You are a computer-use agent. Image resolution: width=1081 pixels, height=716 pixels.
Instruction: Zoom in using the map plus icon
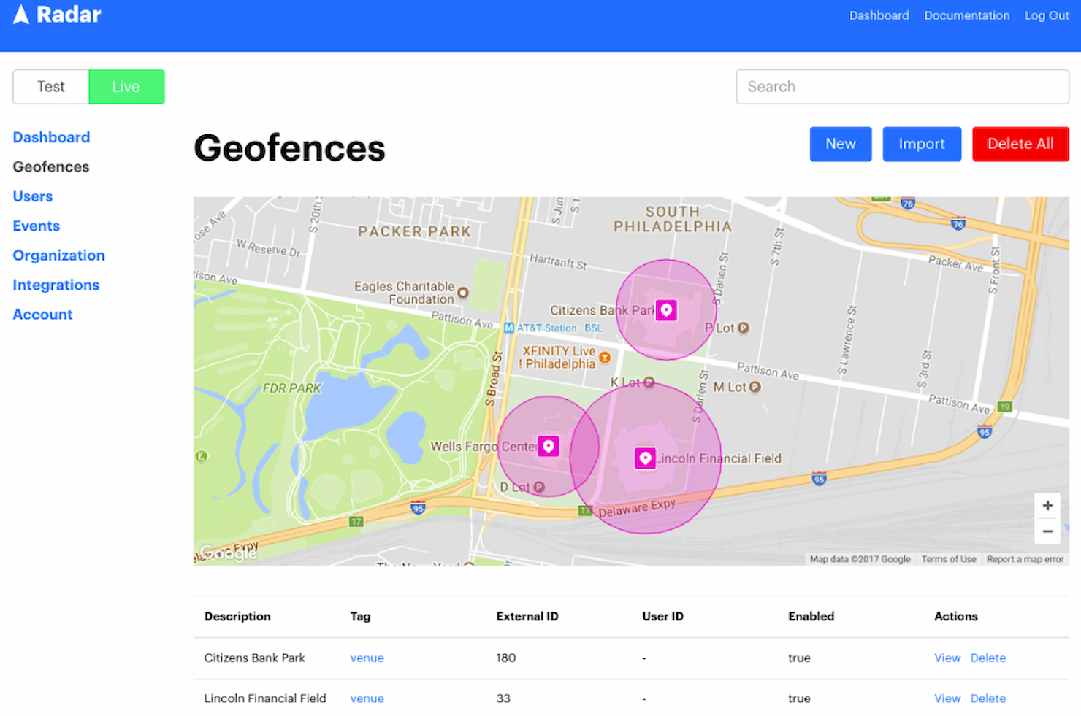pos(1047,505)
